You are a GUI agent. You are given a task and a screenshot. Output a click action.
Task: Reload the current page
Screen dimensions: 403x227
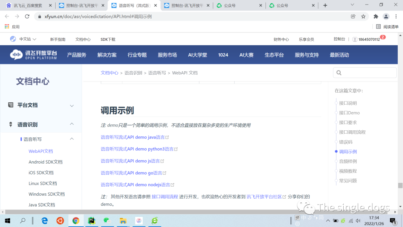tap(27, 16)
